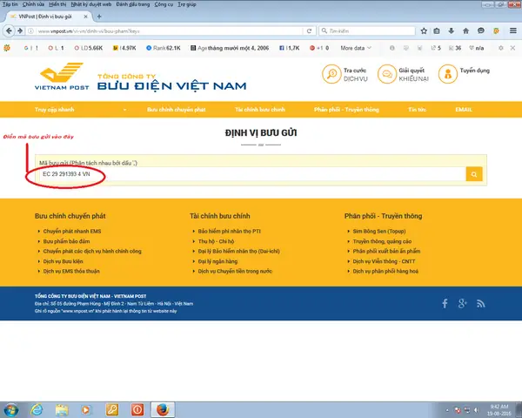Screen dimensions: 522x418
Task: Open the new tab plus button
Action: [99, 17]
